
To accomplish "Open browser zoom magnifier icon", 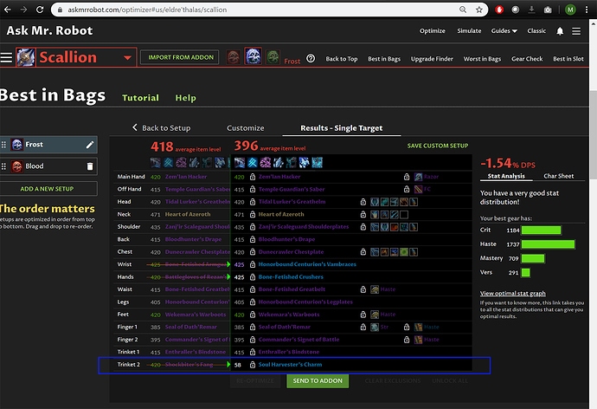I will 463,10.
